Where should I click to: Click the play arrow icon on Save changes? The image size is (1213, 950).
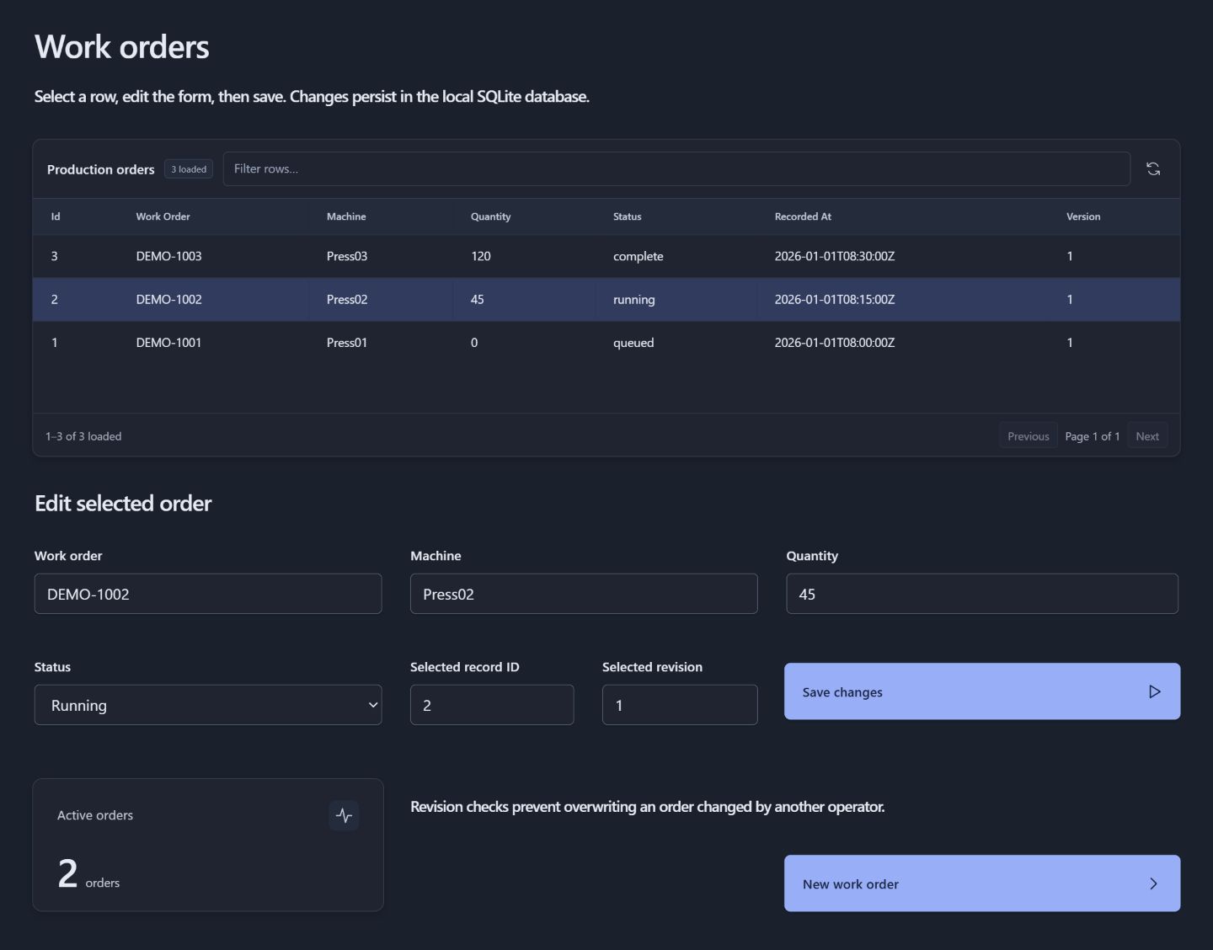click(x=1154, y=691)
